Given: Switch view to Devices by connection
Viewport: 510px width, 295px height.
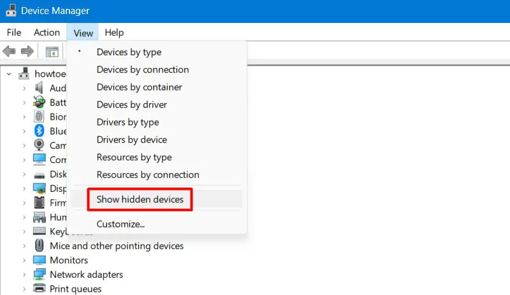Looking at the screenshot, I should (x=142, y=69).
